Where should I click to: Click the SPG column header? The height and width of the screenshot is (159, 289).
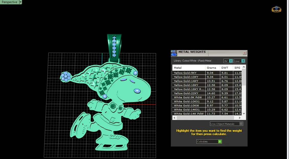tap(237, 68)
